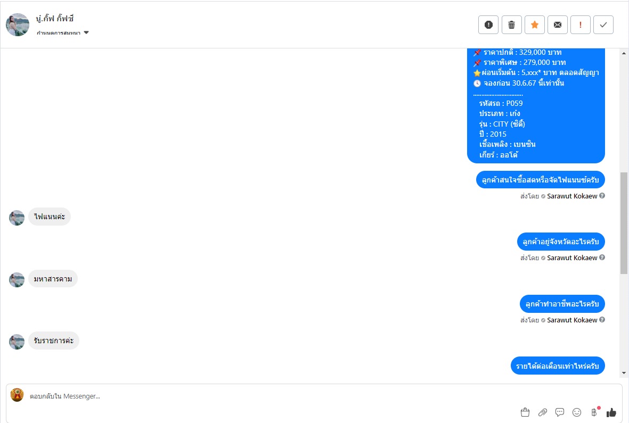Screen dimensions: 629x423
Task: Mark as unread with the envelope icon
Action: click(x=558, y=25)
